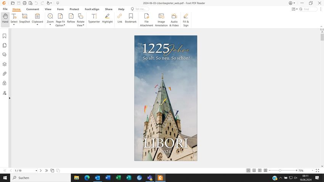Click the Tell me search field
The height and width of the screenshot is (182, 324).
coord(140,9)
